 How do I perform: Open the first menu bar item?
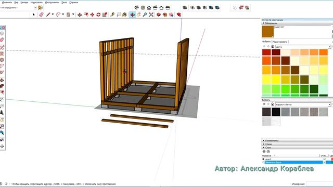click(7, 2)
